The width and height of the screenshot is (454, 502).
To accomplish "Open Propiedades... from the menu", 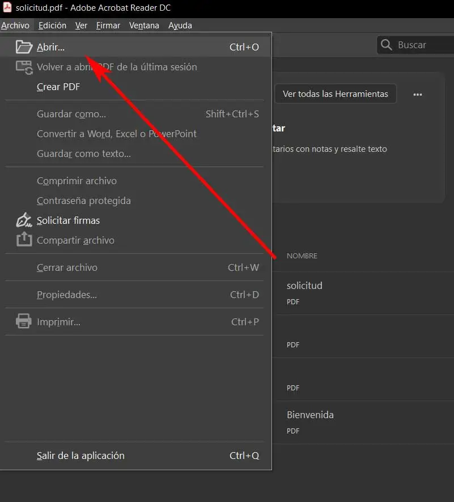I will (136, 295).
